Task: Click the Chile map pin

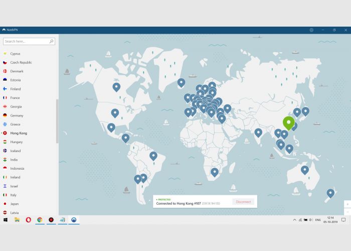Action: 138,179
